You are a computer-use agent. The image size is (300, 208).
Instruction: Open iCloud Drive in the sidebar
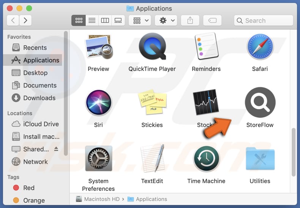33,124
